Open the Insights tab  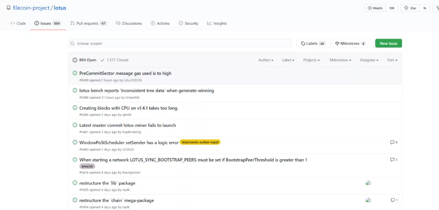(217, 23)
